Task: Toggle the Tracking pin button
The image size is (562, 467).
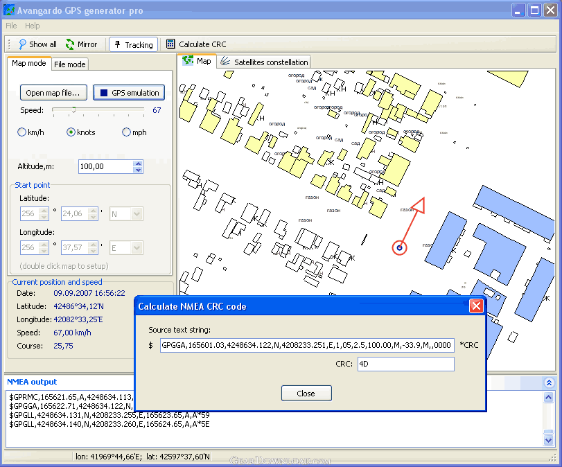Action: tap(133, 44)
